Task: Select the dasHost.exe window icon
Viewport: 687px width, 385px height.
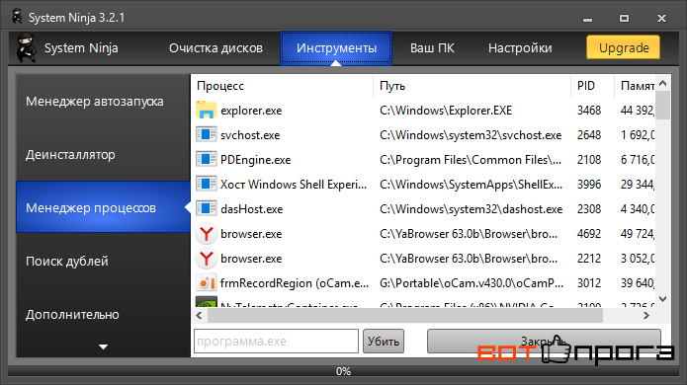Action: pos(206,208)
